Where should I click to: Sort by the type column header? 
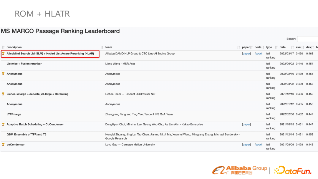tap(269, 47)
